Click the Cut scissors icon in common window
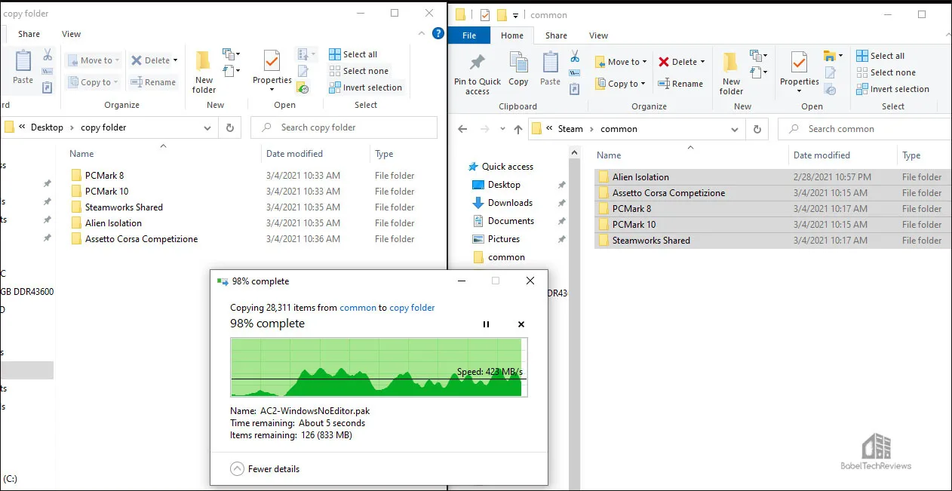 point(575,57)
